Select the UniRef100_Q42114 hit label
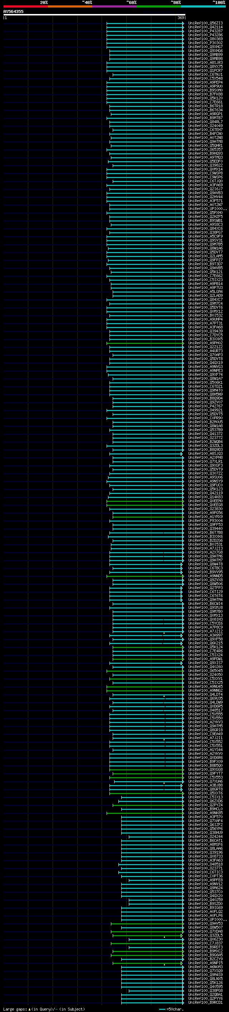Image resolution: width=229 pixels, height=1012 pixels. (x=205, y=27)
